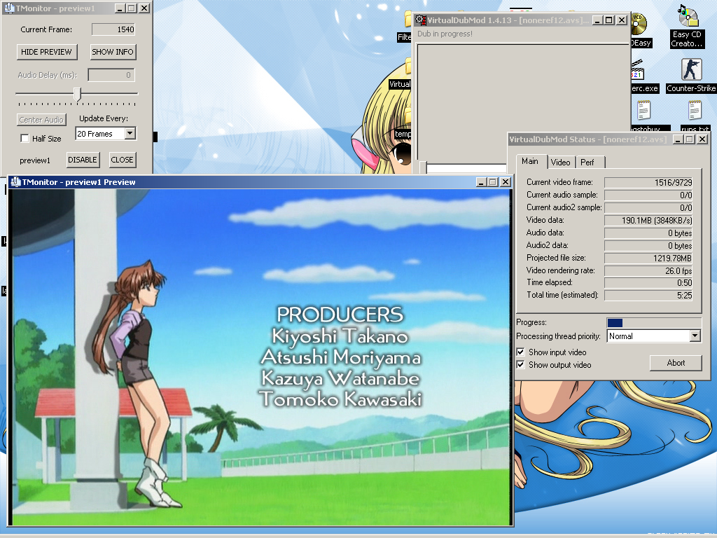Maximize the TMonitor preview window
This screenshot has width=717, height=538.
[493, 182]
